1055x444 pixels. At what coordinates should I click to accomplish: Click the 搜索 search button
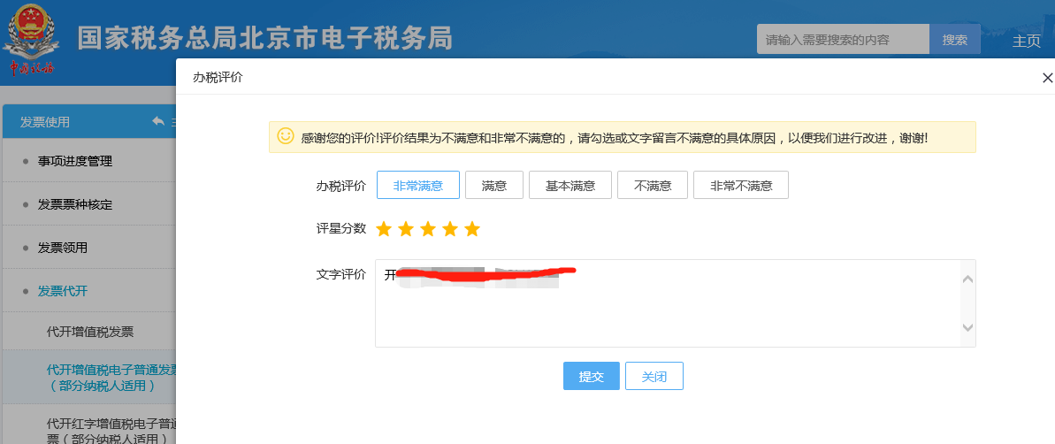coord(955,39)
